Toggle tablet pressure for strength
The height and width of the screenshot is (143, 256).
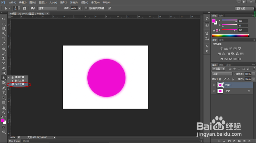(109, 8)
